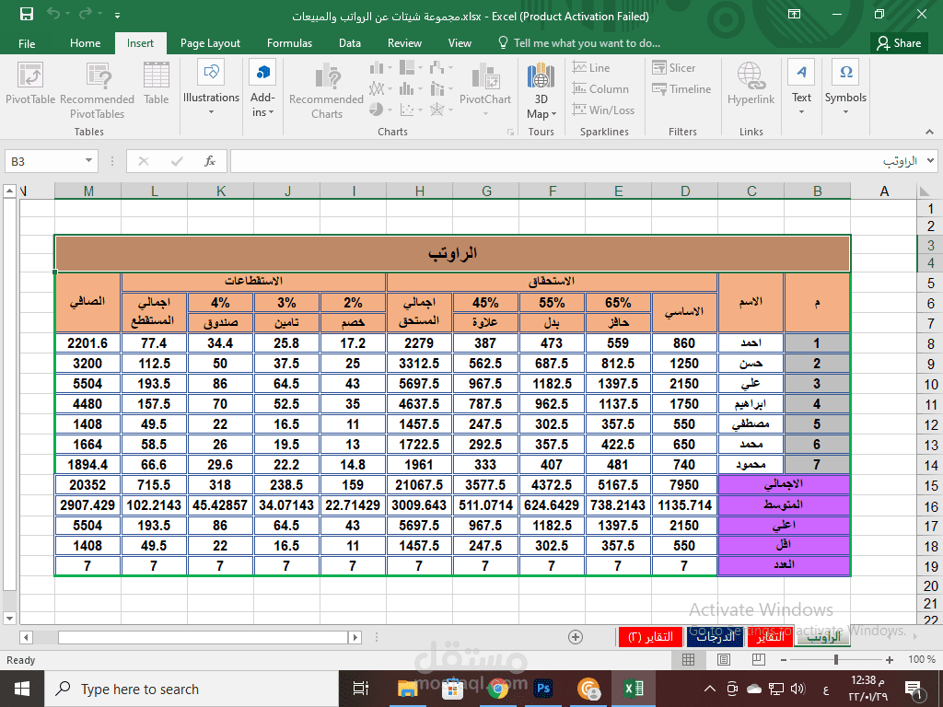Image resolution: width=943 pixels, height=707 pixels.
Task: Click the zoom in plus button
Action: pyautogui.click(x=890, y=659)
